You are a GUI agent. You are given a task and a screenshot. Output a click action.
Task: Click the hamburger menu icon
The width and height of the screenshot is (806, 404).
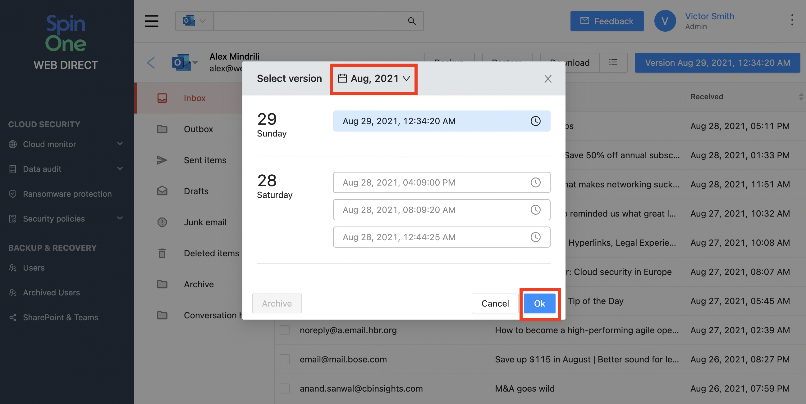(x=151, y=21)
